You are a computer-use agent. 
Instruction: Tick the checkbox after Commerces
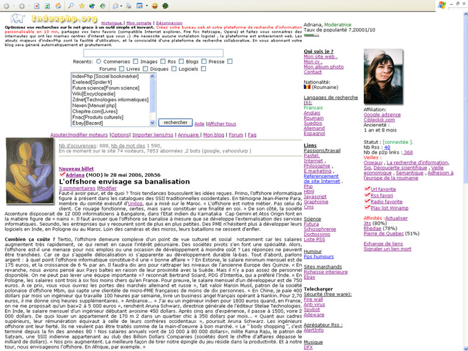pos(136,61)
